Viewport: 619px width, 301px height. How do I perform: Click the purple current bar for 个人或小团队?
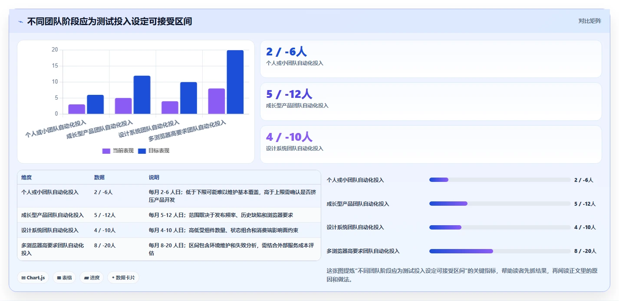tap(77, 109)
